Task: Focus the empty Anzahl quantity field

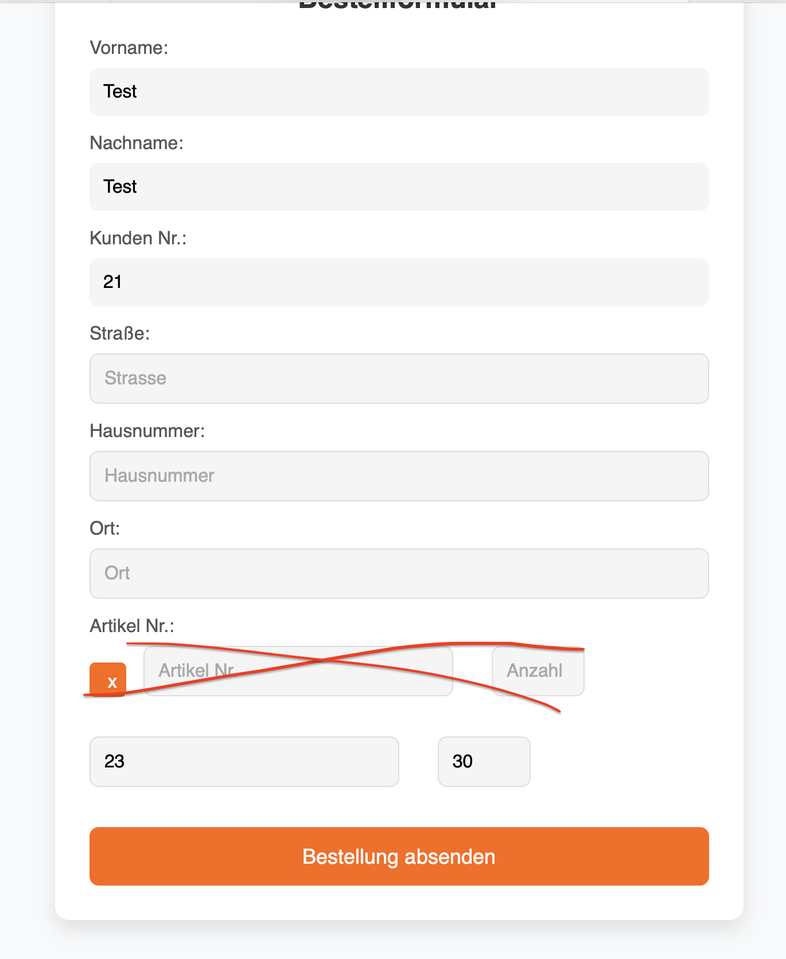Action: tap(538, 671)
